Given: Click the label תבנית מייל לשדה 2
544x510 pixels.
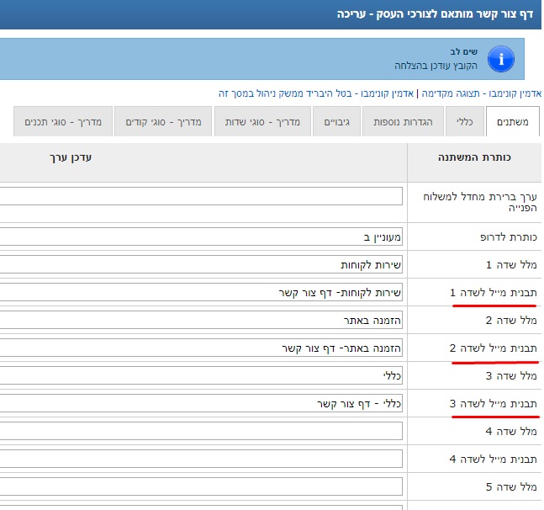Looking at the screenshot, I should [x=493, y=348].
